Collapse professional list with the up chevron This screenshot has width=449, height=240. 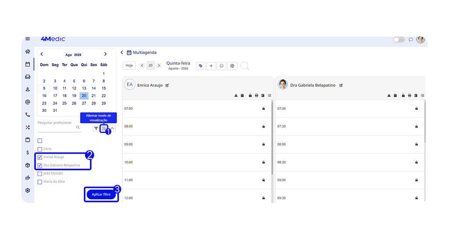113,128
